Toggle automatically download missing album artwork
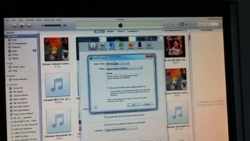Viewport: 250px width, 141px height. point(105,117)
